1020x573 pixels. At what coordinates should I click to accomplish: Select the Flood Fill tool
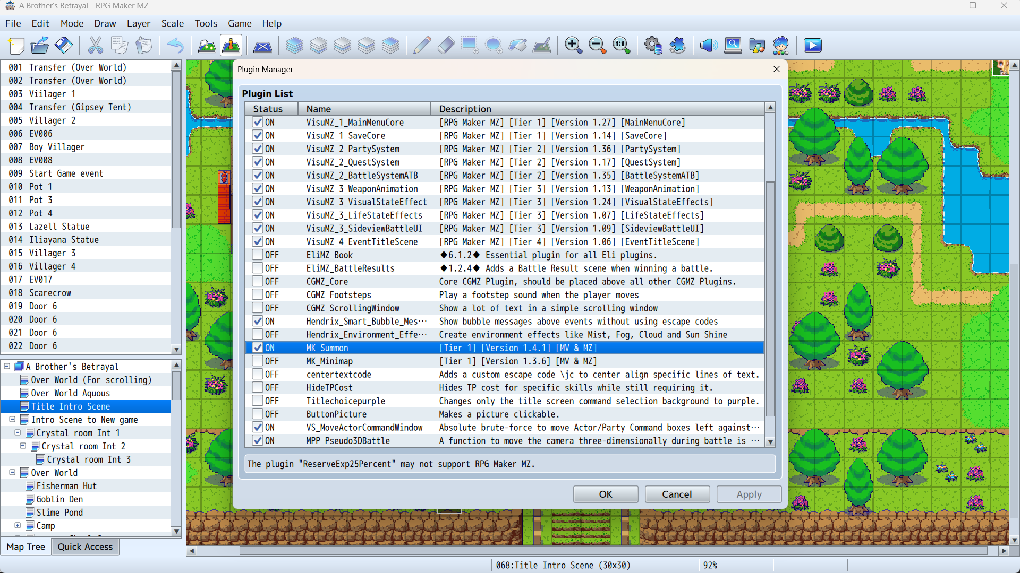517,46
